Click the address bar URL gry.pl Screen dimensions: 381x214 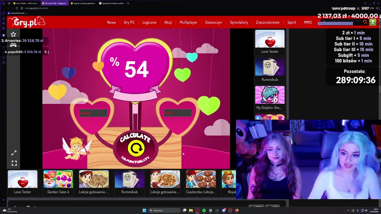tap(36, 8)
